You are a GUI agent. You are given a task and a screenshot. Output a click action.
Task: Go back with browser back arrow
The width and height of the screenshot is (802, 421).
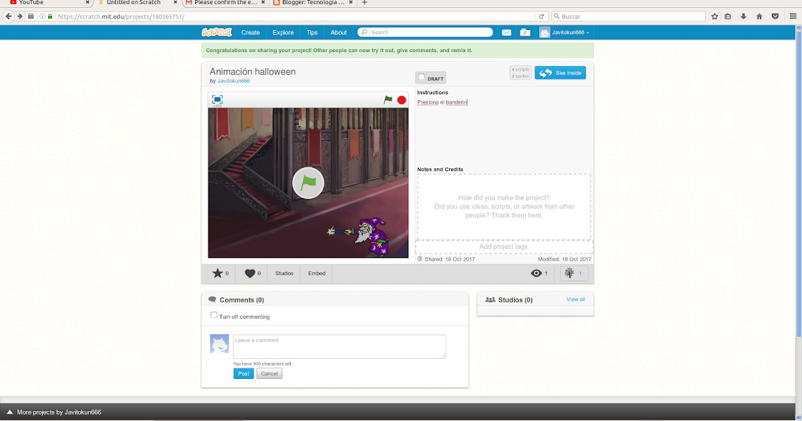click(x=9, y=16)
